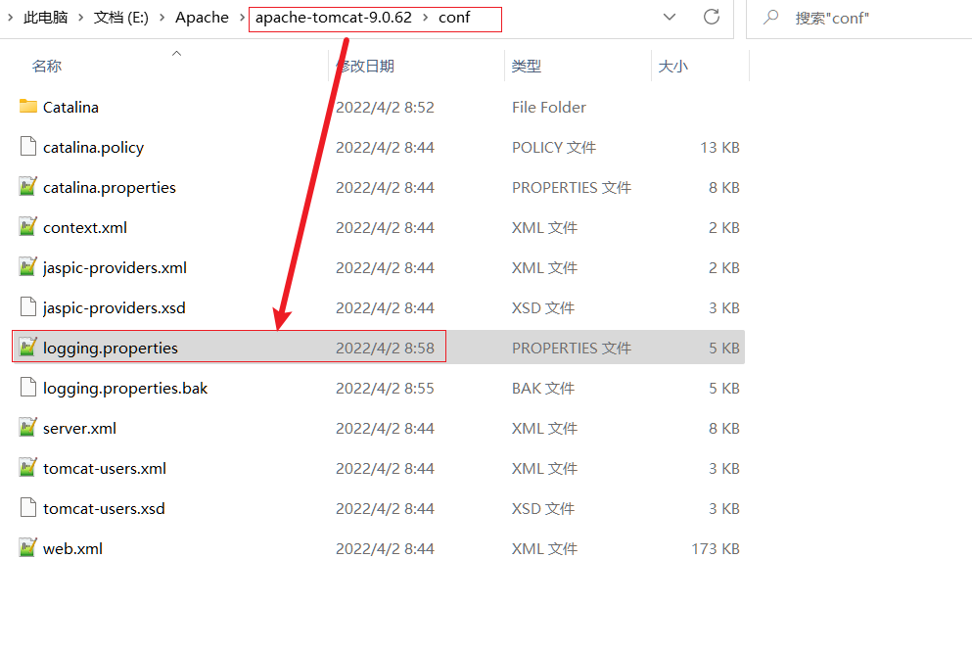Click the Catalina folder icon
The height and width of the screenshot is (652, 972).
pyautogui.click(x=27, y=107)
